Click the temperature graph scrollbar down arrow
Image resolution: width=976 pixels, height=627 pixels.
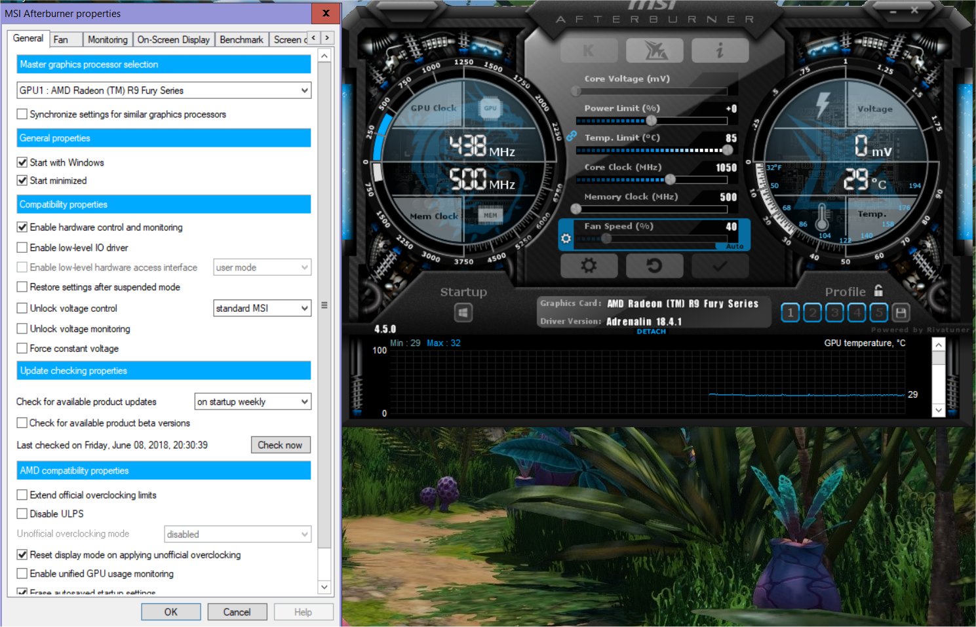(x=939, y=411)
